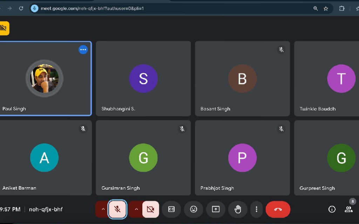Click Basant Singh's muted mic indicator
This screenshot has height=224, width=359.
coord(282,49)
